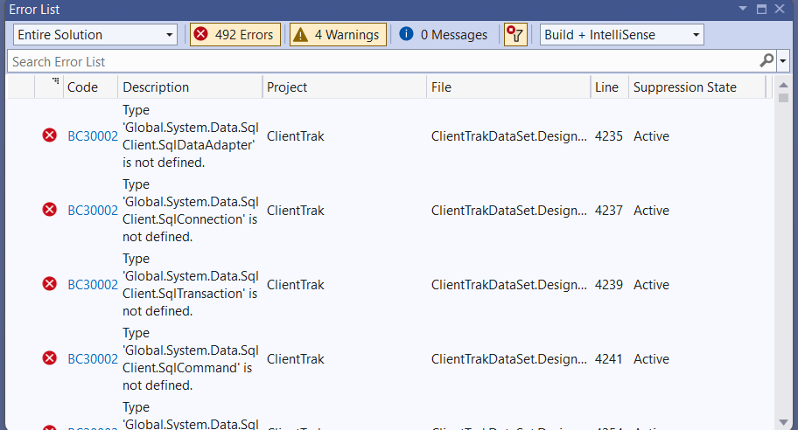
Task: Open the Error List window position menu
Action: 743,9
